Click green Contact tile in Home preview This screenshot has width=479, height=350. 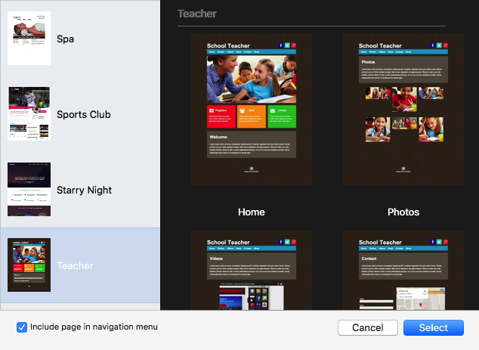tap(282, 116)
